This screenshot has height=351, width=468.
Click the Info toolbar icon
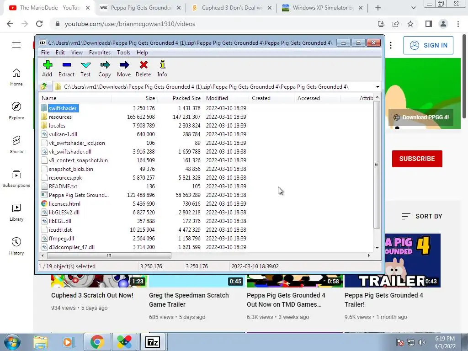[162, 64]
